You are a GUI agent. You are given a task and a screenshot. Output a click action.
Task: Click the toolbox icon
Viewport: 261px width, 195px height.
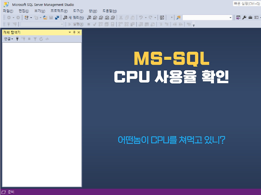click(x=250, y=17)
